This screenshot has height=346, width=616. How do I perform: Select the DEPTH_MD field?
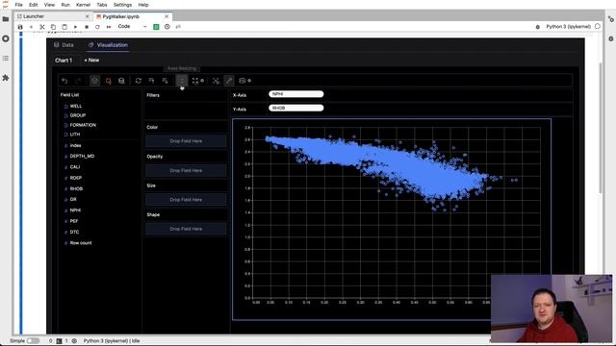82,156
